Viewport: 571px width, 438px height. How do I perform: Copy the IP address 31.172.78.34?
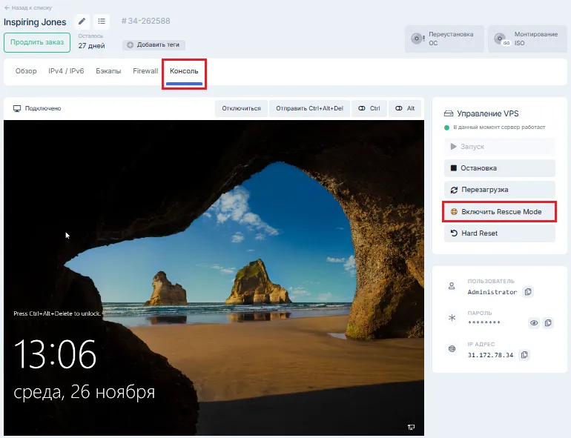524,355
